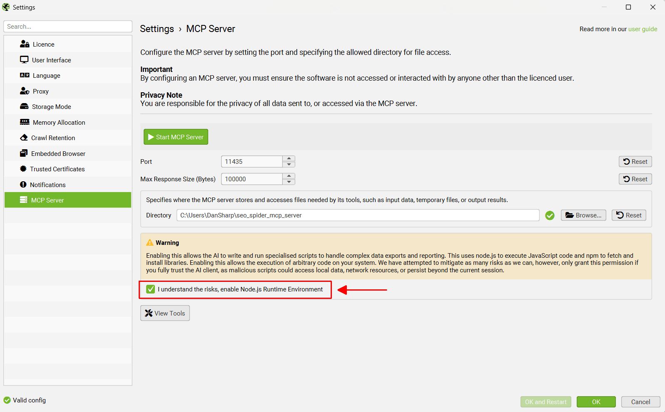The width and height of the screenshot is (665, 412).
Task: Click the Notifications exclamation icon
Action: point(23,185)
